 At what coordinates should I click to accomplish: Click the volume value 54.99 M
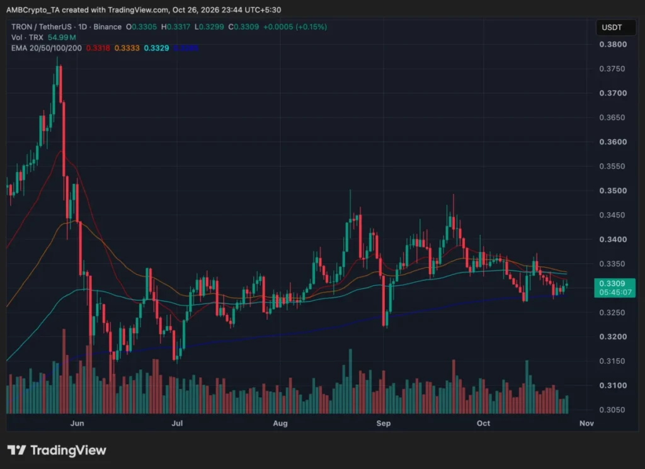click(x=62, y=37)
